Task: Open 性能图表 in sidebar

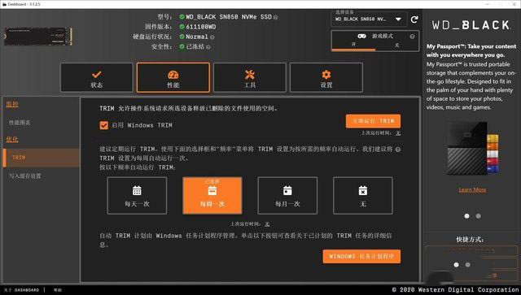Action: (x=20, y=123)
